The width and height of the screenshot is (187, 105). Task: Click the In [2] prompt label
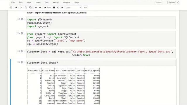point(21,33)
